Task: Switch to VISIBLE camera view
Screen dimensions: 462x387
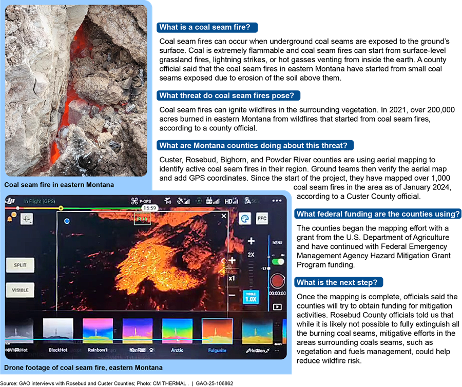Action: tap(20, 290)
